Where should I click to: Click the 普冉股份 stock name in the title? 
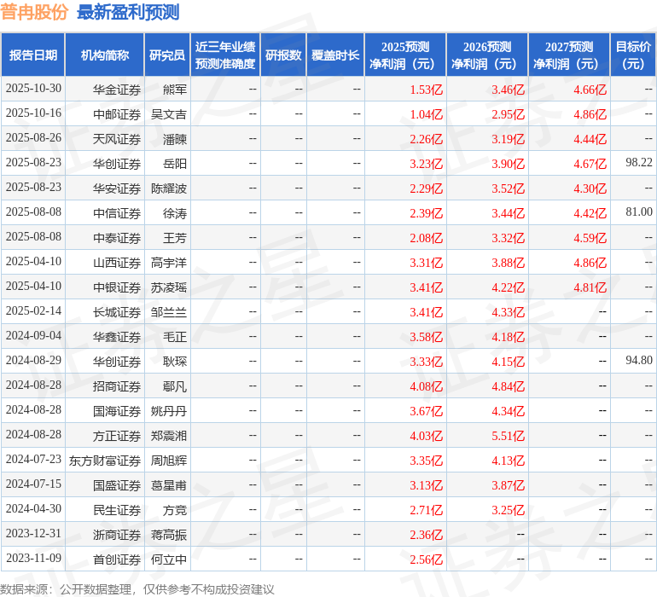(34, 12)
